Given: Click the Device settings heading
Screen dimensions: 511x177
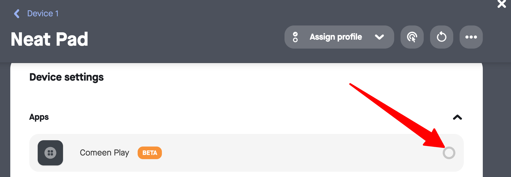Looking at the screenshot, I should pos(66,77).
